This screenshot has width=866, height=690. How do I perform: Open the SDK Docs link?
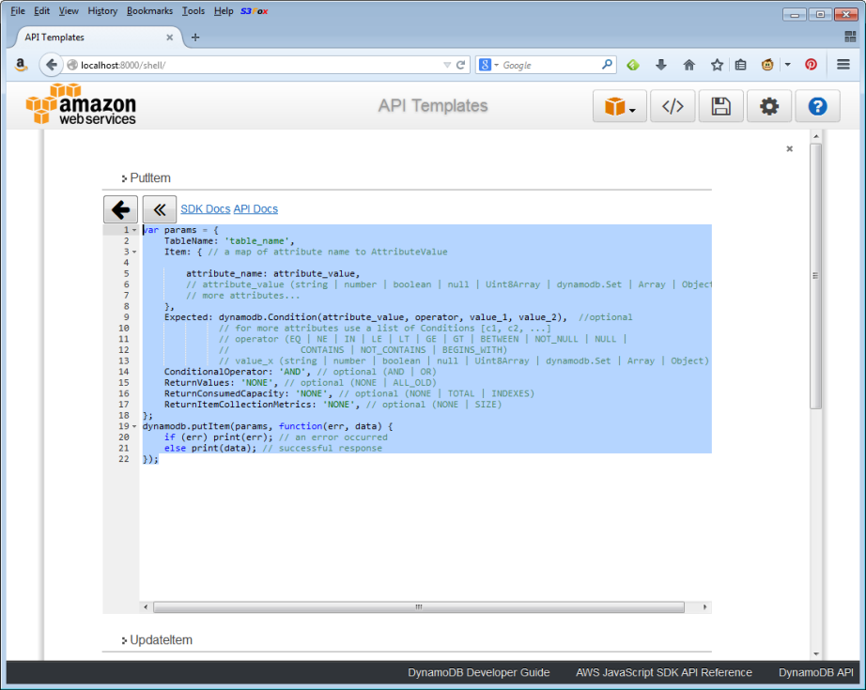[x=205, y=209]
